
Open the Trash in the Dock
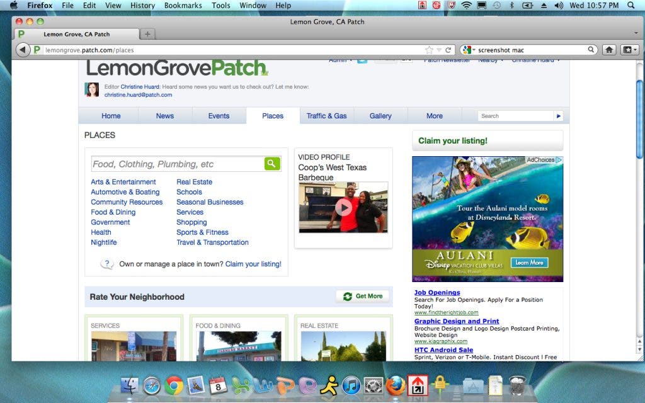[517, 386]
